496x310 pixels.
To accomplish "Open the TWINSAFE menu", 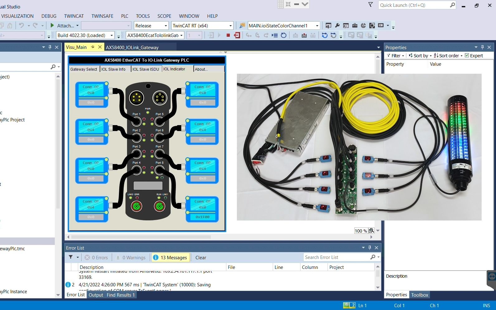I will (102, 16).
